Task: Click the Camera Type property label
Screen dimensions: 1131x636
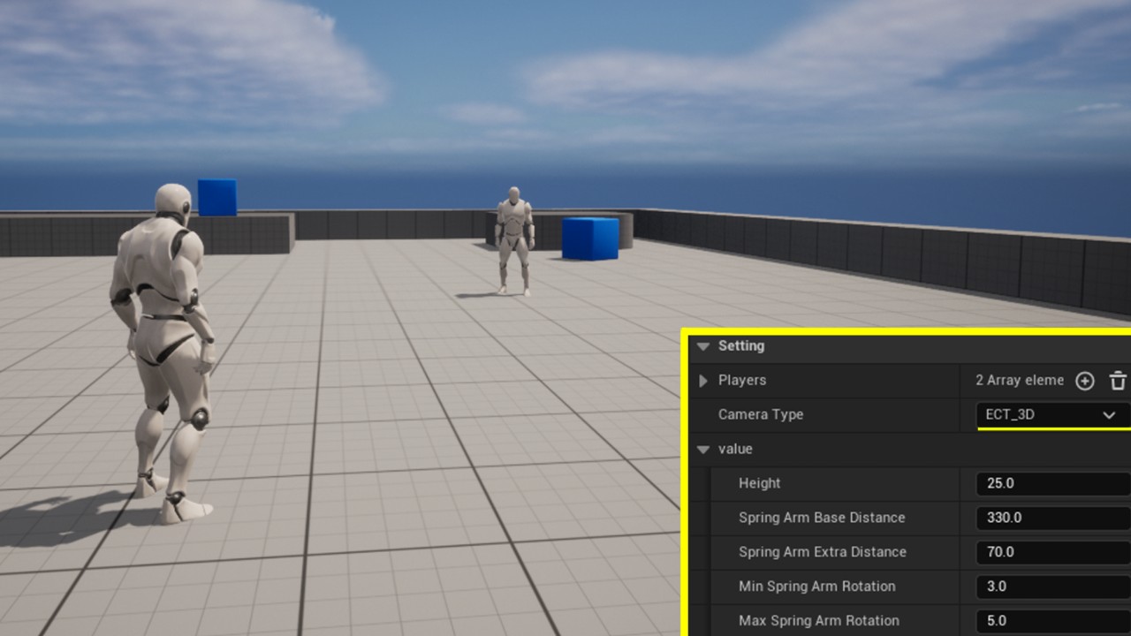Action: coord(760,414)
